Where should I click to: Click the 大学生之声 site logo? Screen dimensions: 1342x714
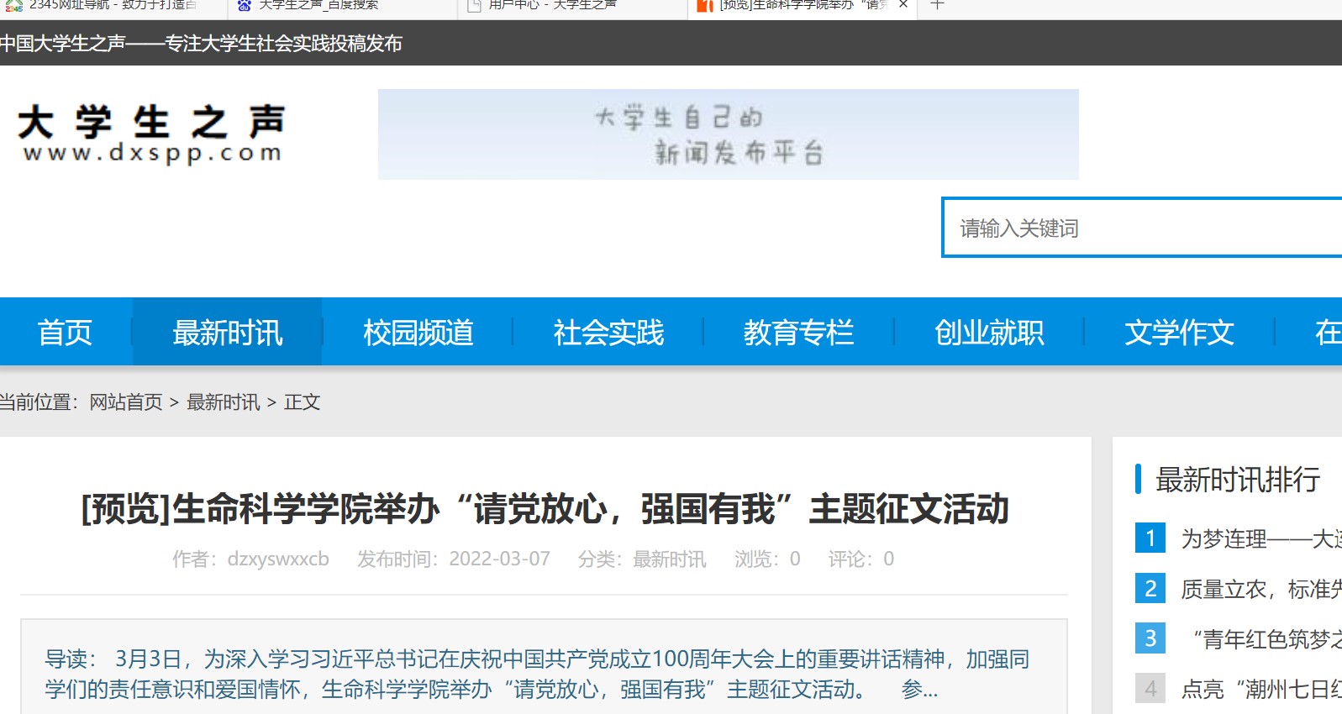click(151, 133)
